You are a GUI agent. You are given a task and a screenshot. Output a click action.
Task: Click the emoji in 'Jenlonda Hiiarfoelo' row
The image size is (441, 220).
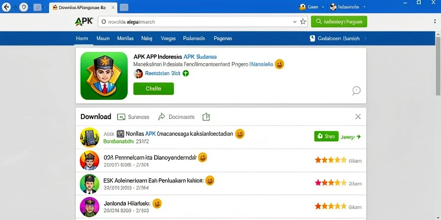[157, 203]
